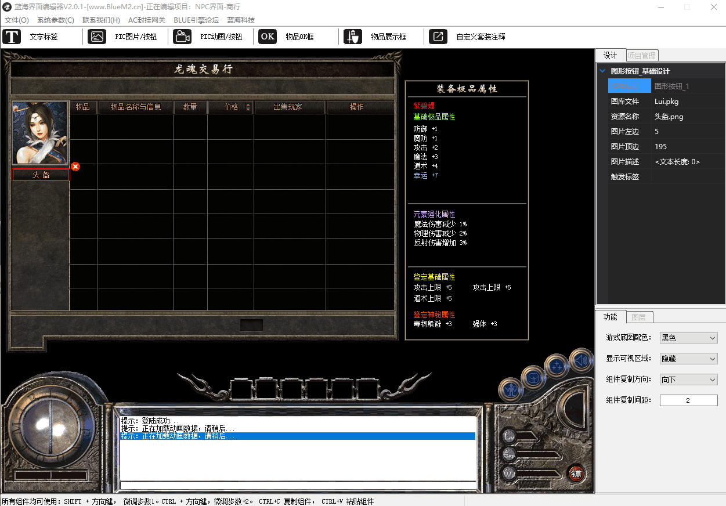Open the 游戏底图配色 dropdown

(x=688, y=338)
